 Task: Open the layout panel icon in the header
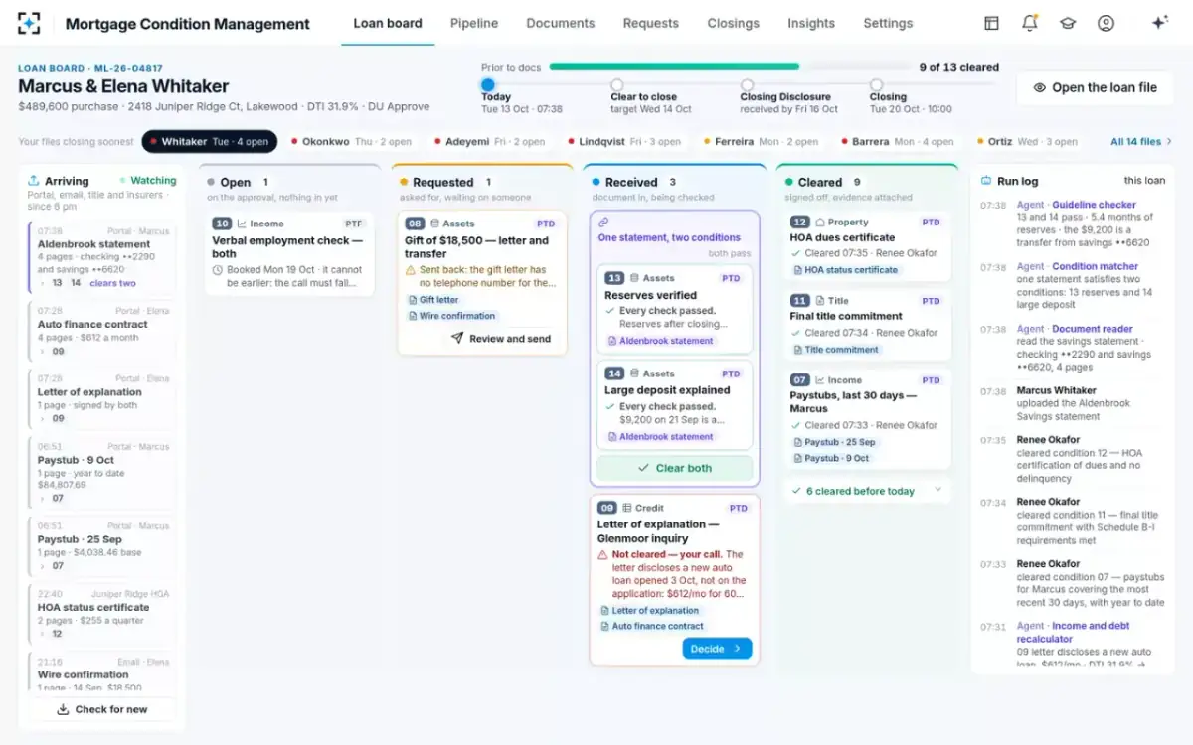tap(991, 23)
